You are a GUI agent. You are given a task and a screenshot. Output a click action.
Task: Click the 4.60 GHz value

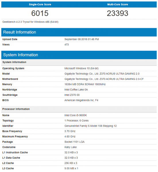(x=70, y=136)
